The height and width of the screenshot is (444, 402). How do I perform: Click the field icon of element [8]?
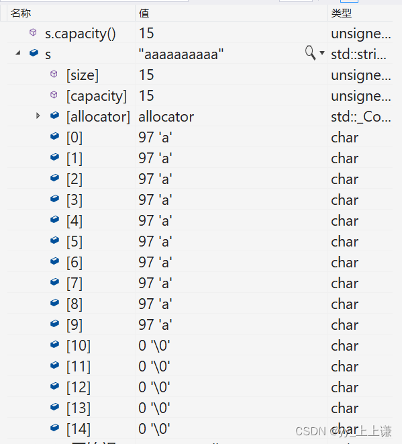click(x=54, y=303)
